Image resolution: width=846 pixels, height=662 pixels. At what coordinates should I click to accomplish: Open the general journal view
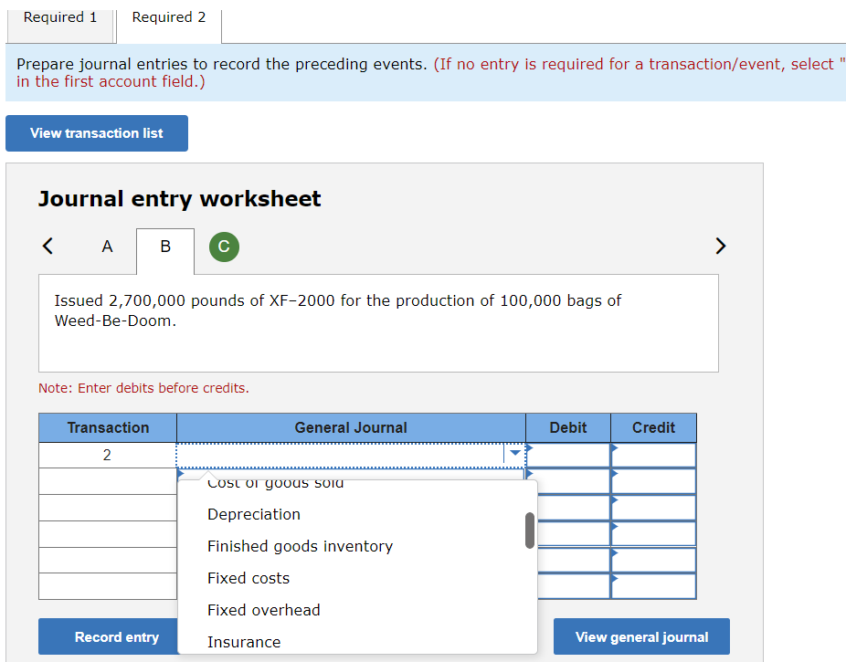pyautogui.click(x=640, y=636)
